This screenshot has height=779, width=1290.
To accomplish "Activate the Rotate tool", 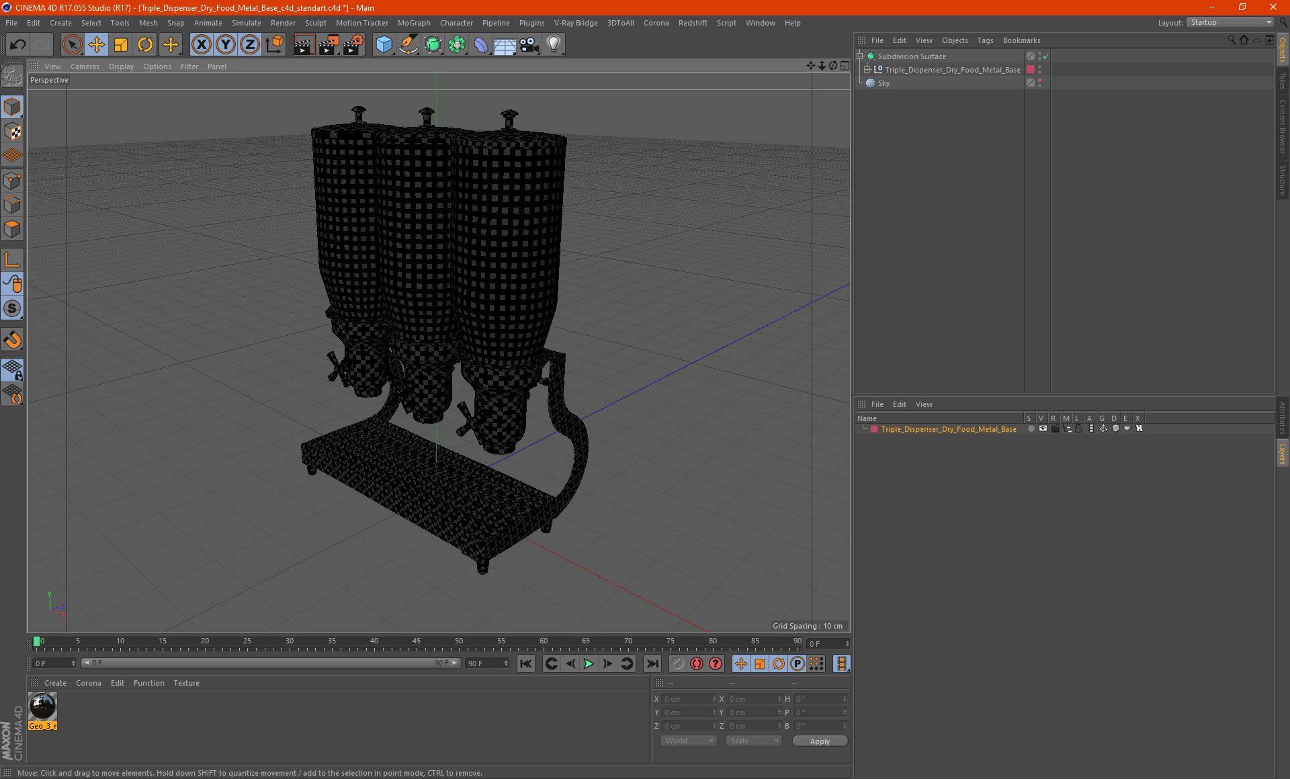I will pyautogui.click(x=145, y=45).
